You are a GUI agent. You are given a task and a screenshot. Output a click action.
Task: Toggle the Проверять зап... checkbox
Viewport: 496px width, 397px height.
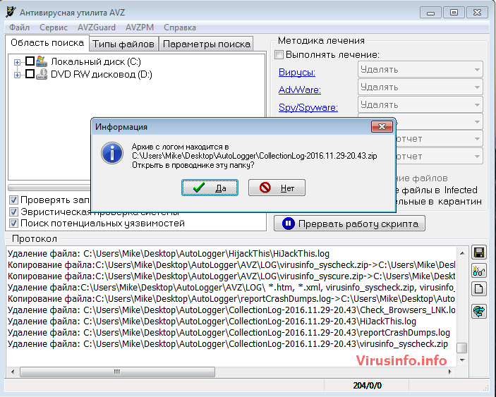13,200
